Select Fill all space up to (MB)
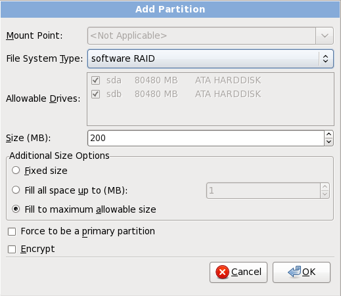This screenshot has height=296, width=341. click(16, 190)
